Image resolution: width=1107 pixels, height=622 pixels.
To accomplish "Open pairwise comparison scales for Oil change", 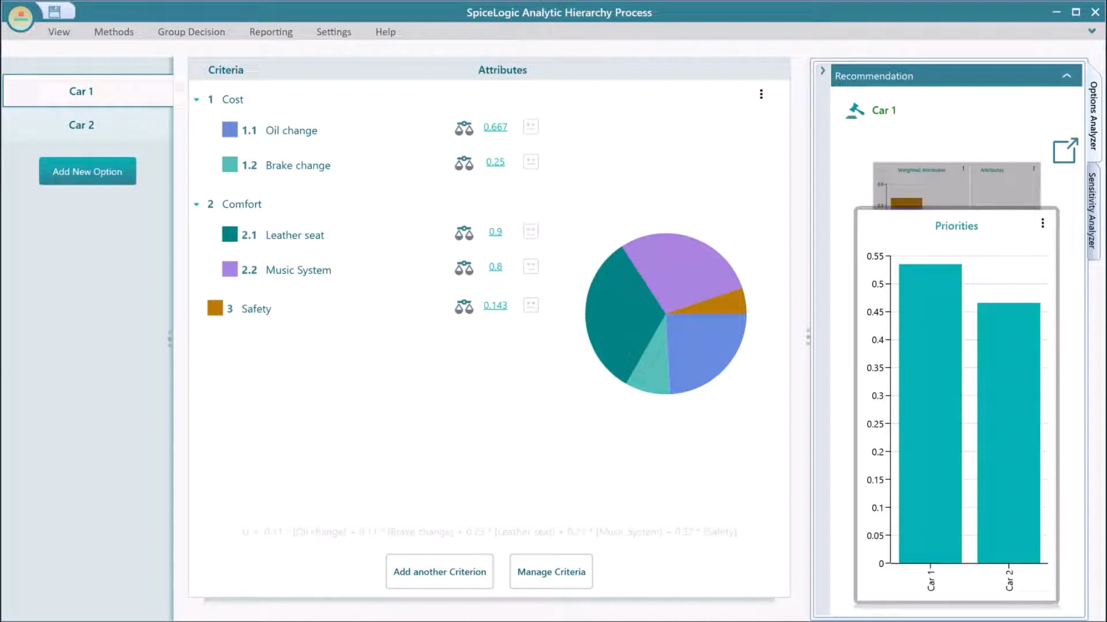I will [x=464, y=127].
